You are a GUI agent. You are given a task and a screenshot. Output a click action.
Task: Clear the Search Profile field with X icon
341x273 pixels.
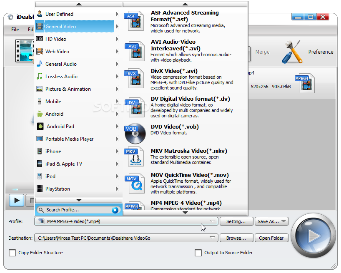pyautogui.click(x=115, y=210)
